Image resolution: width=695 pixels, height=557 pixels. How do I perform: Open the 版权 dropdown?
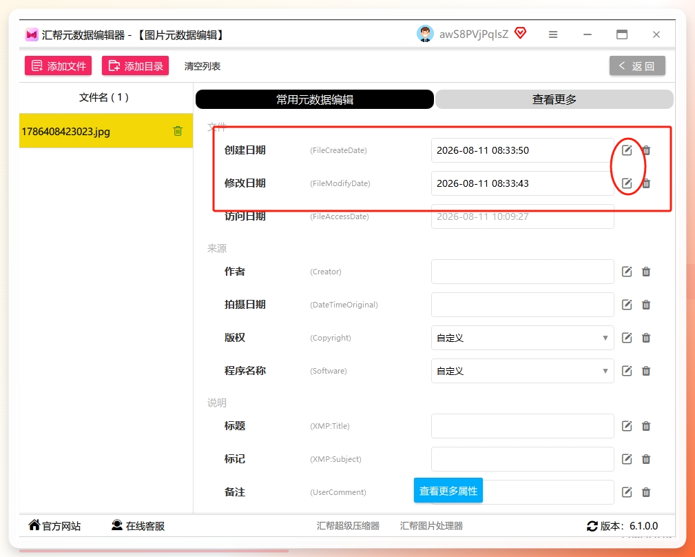[x=523, y=338]
